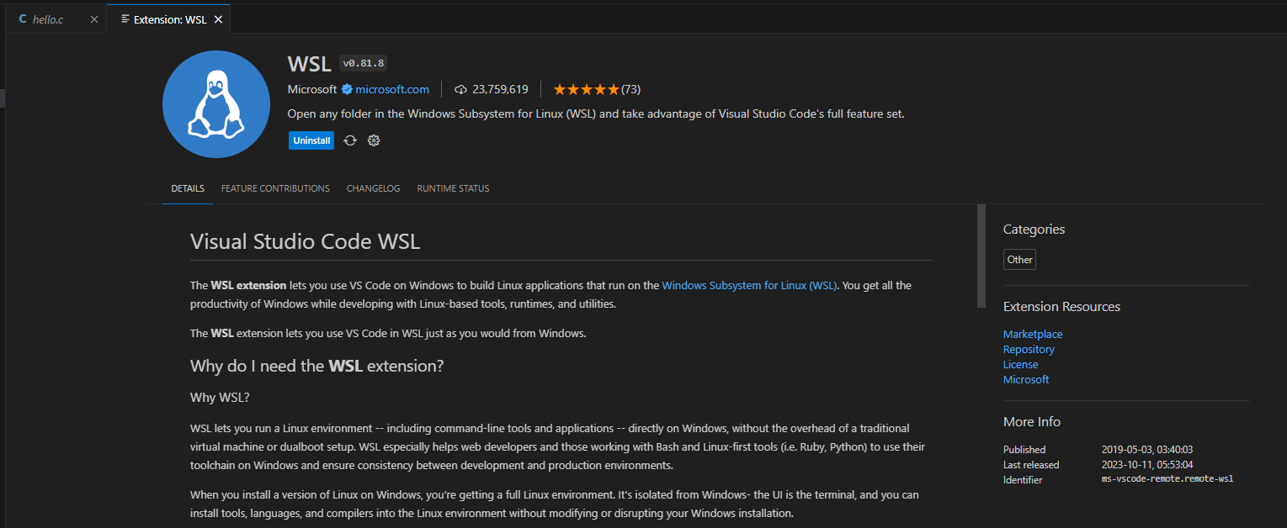Open the Repository resource link
The width and height of the screenshot is (1287, 528).
[1029, 349]
